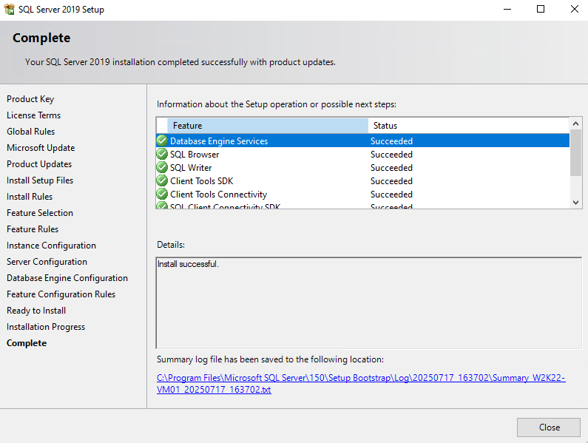Click the Installation Progress step

(46, 327)
